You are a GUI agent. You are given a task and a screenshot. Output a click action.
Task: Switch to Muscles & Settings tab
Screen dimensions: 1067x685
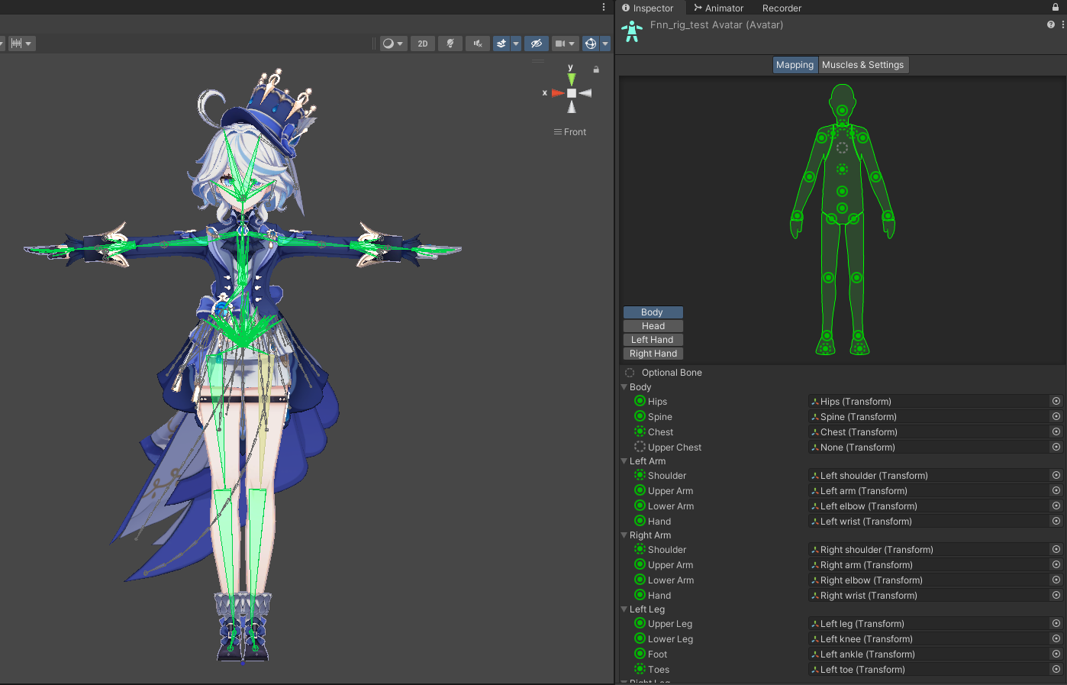(x=862, y=65)
